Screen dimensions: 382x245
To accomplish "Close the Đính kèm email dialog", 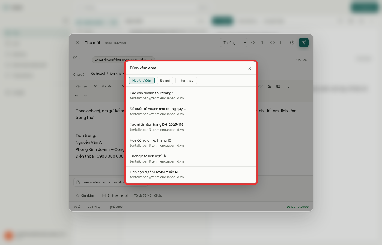I will coord(250,68).
